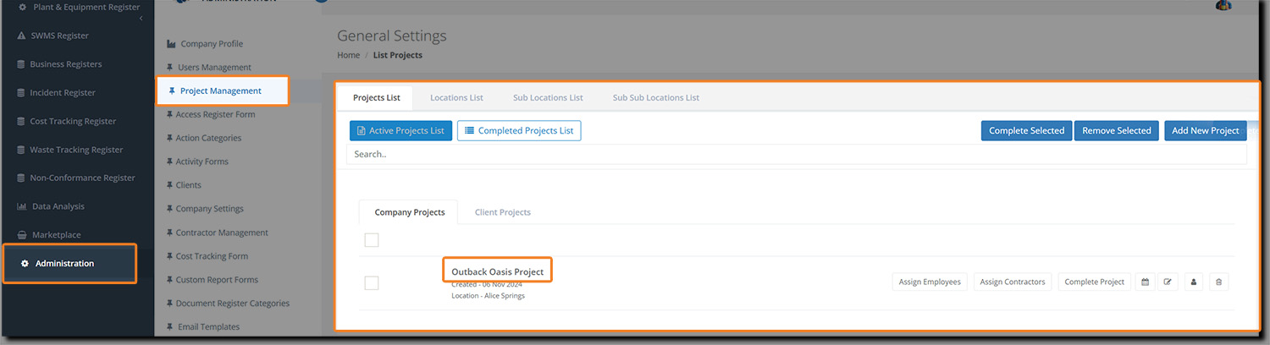The width and height of the screenshot is (1270, 345).
Task: Open Clients settings
Action: tap(184, 185)
